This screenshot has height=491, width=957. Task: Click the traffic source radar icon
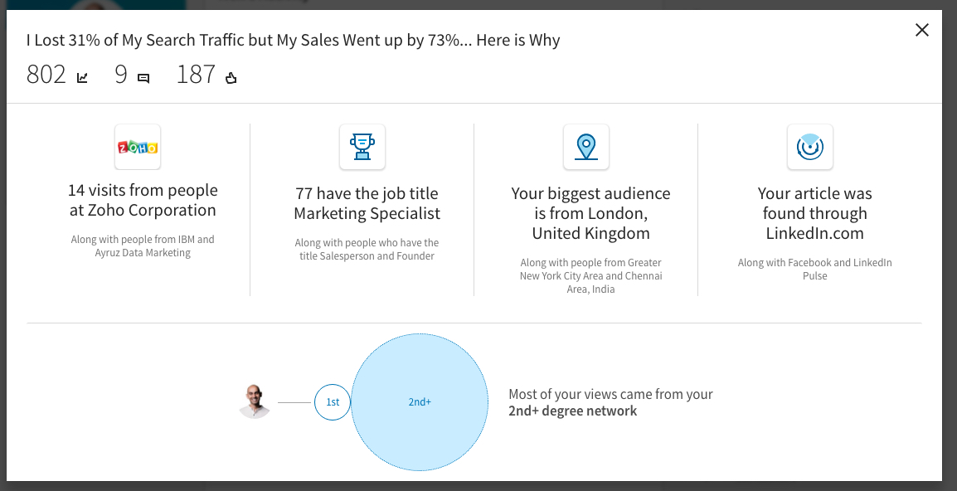pos(809,148)
